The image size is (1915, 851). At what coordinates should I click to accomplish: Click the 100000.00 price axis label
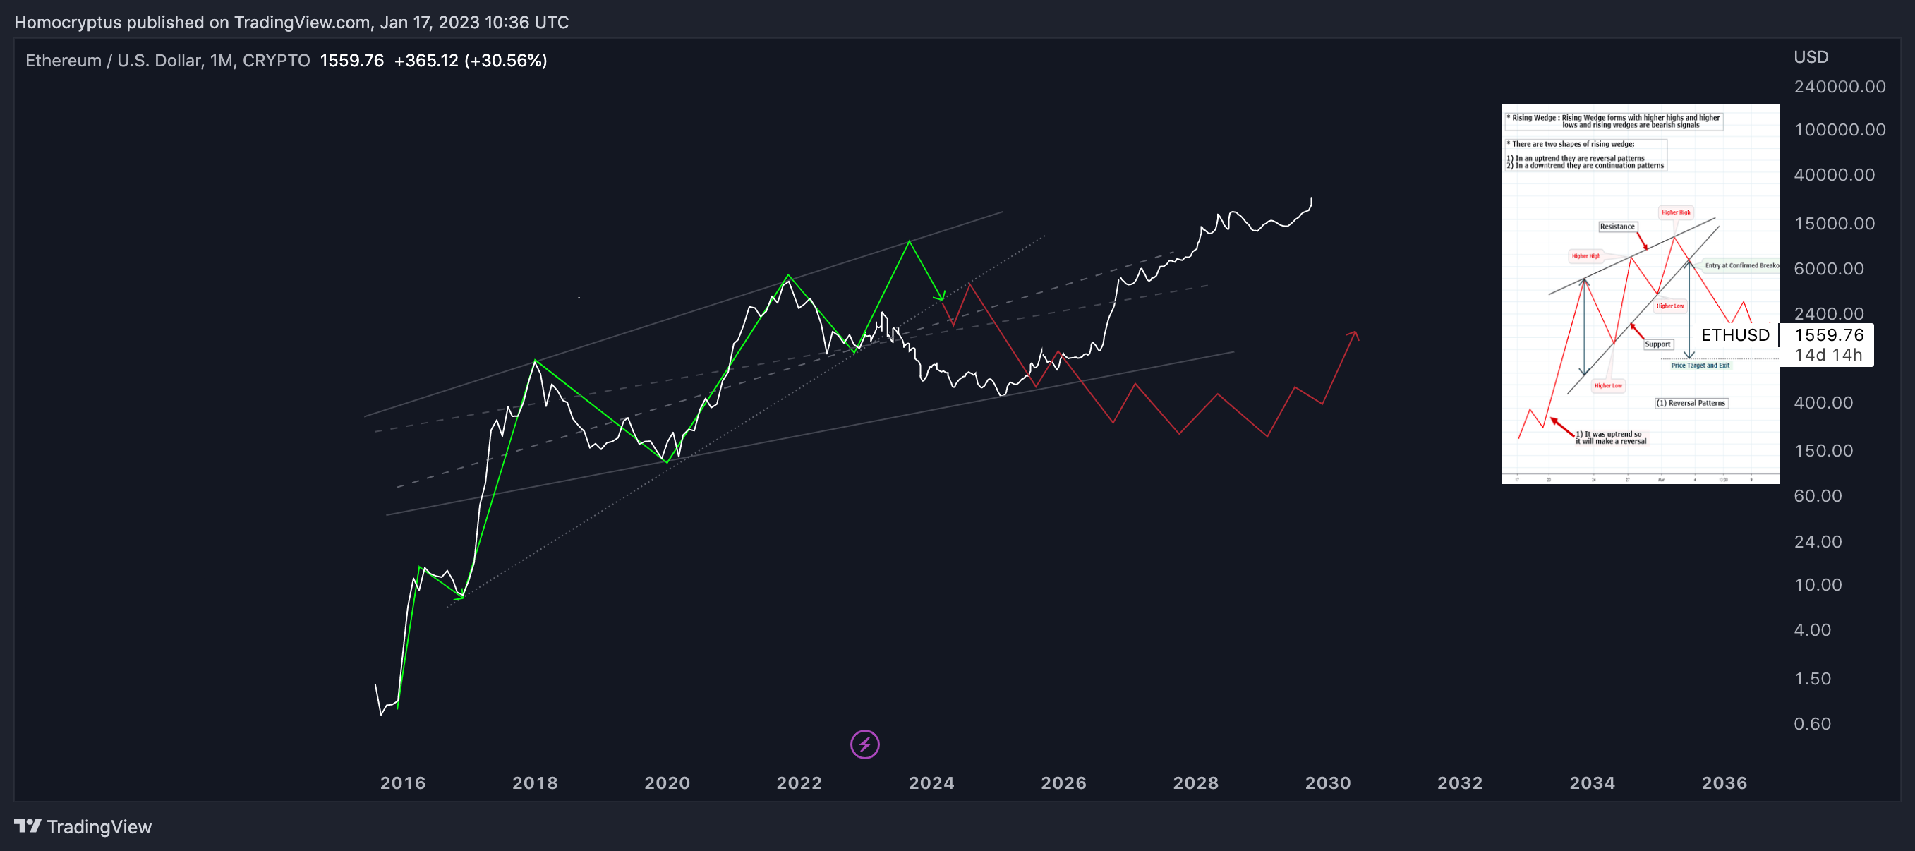tap(1840, 130)
